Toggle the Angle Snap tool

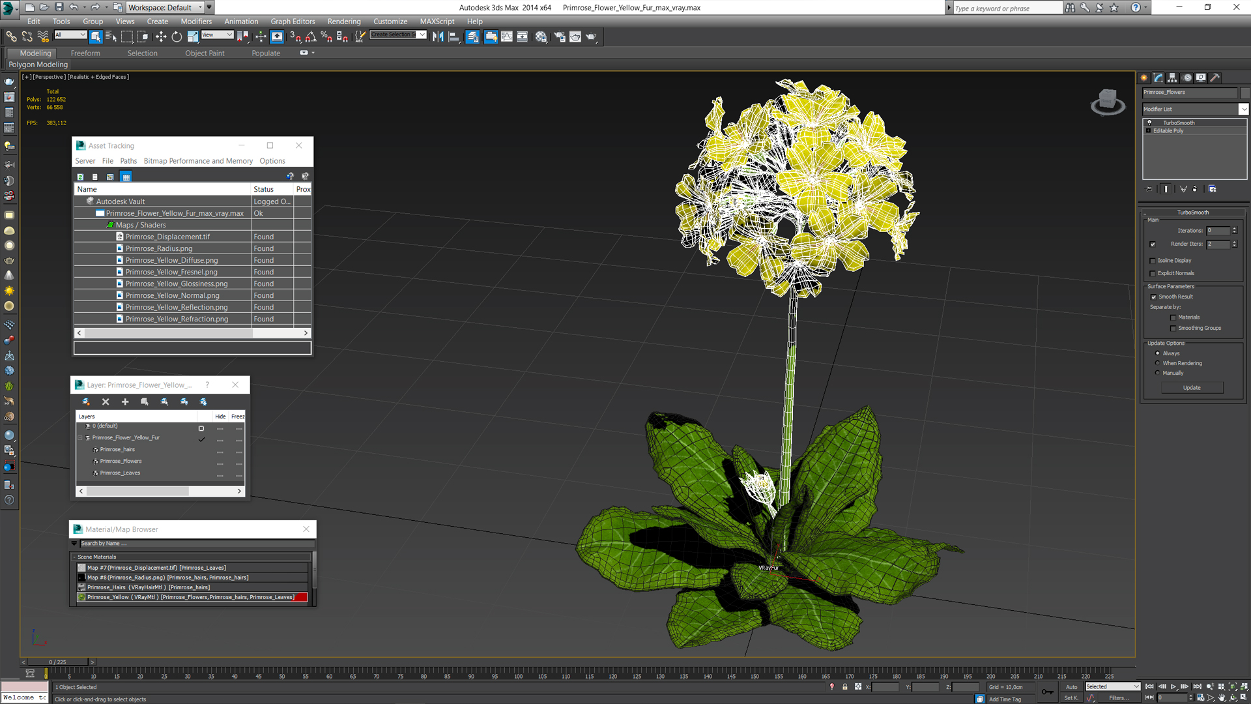coord(311,37)
